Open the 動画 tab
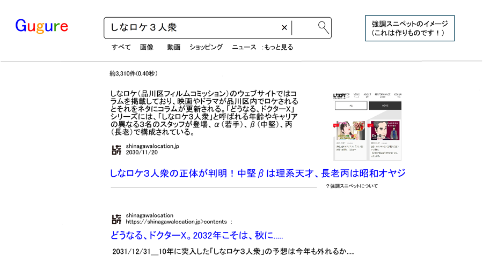 174,47
